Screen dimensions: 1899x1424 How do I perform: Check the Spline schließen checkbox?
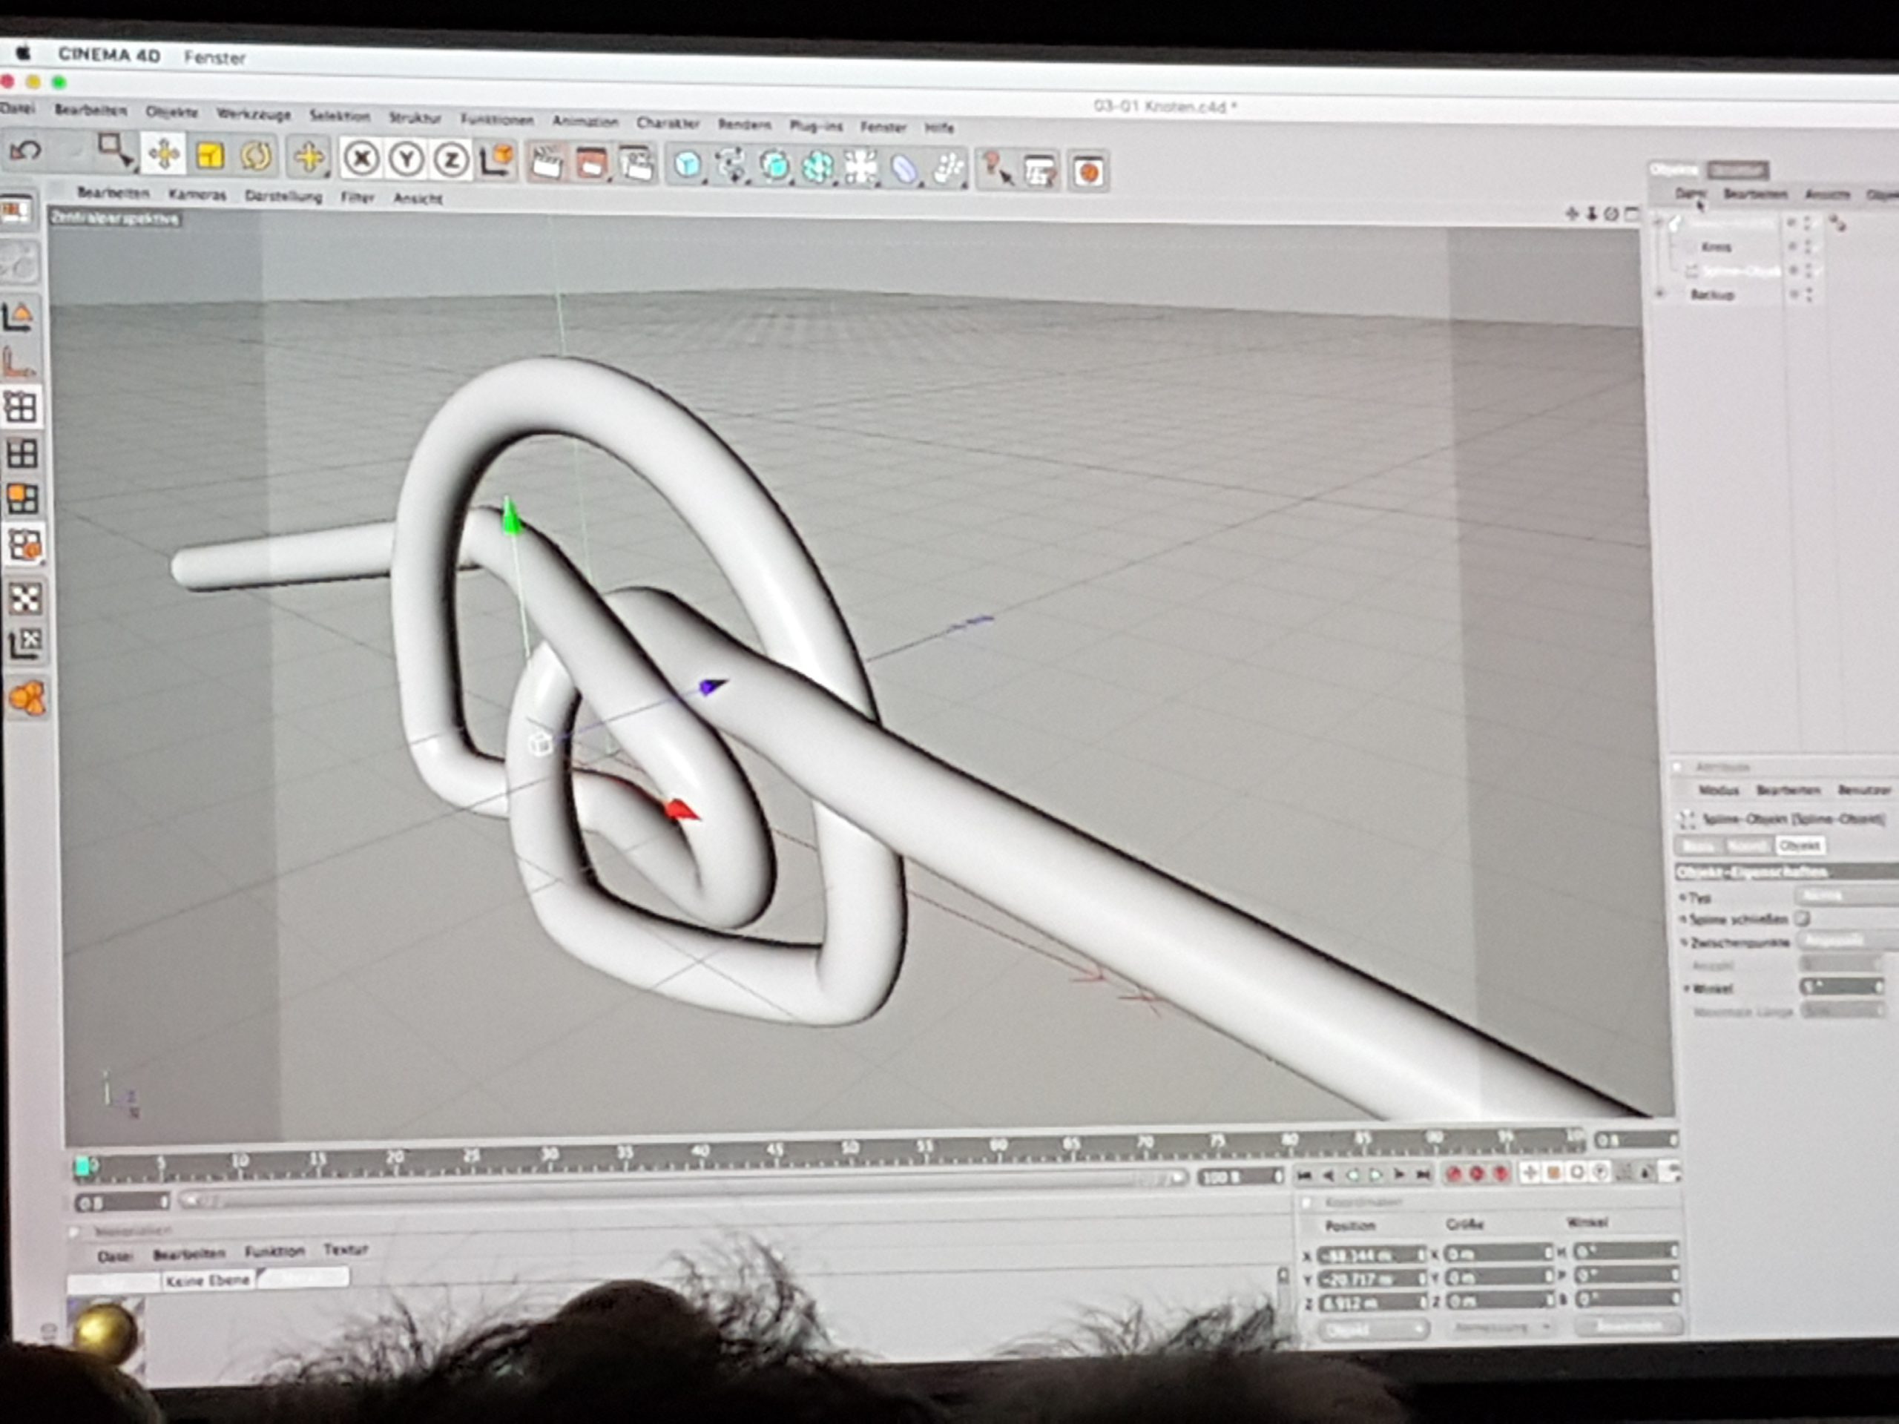tap(1802, 918)
